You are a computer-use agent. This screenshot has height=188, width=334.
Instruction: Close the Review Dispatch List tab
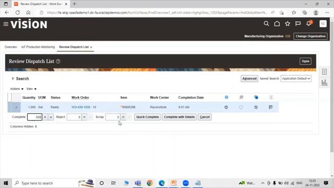point(91,47)
